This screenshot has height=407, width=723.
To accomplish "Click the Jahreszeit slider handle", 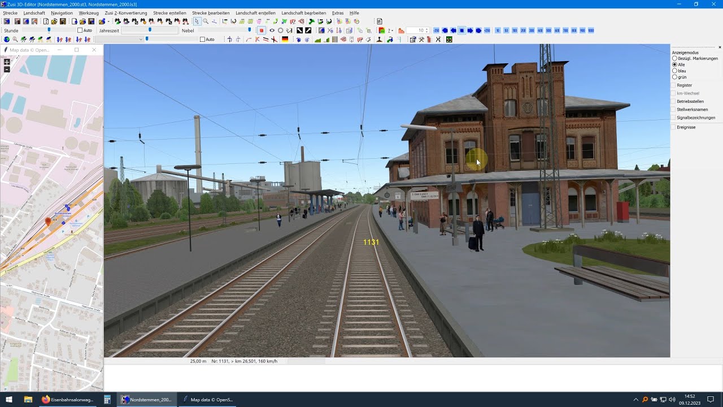I will pyautogui.click(x=150, y=30).
